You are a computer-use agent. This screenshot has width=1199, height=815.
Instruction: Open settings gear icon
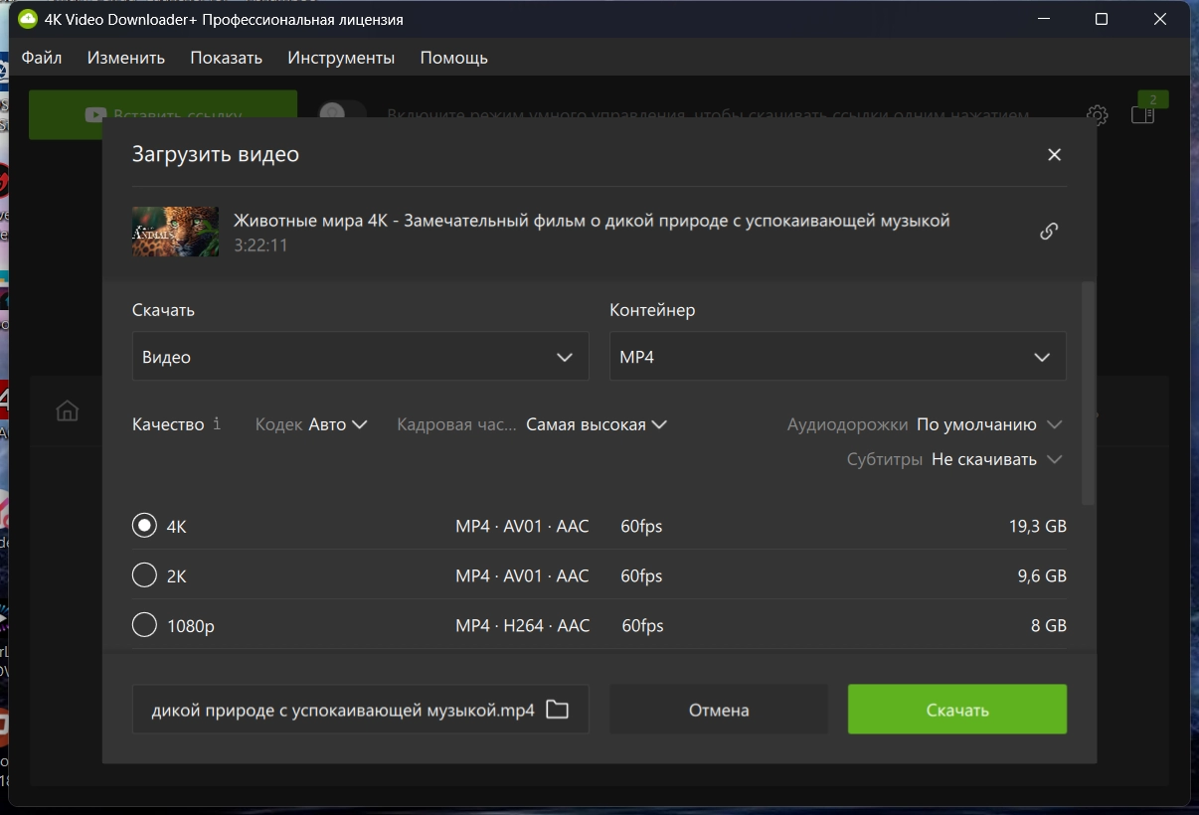(1098, 115)
